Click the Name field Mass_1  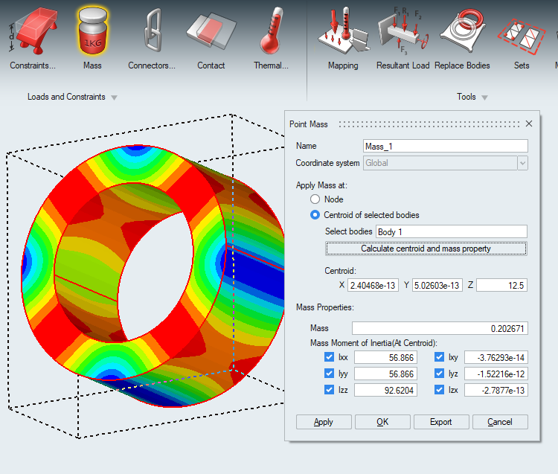[x=445, y=147]
